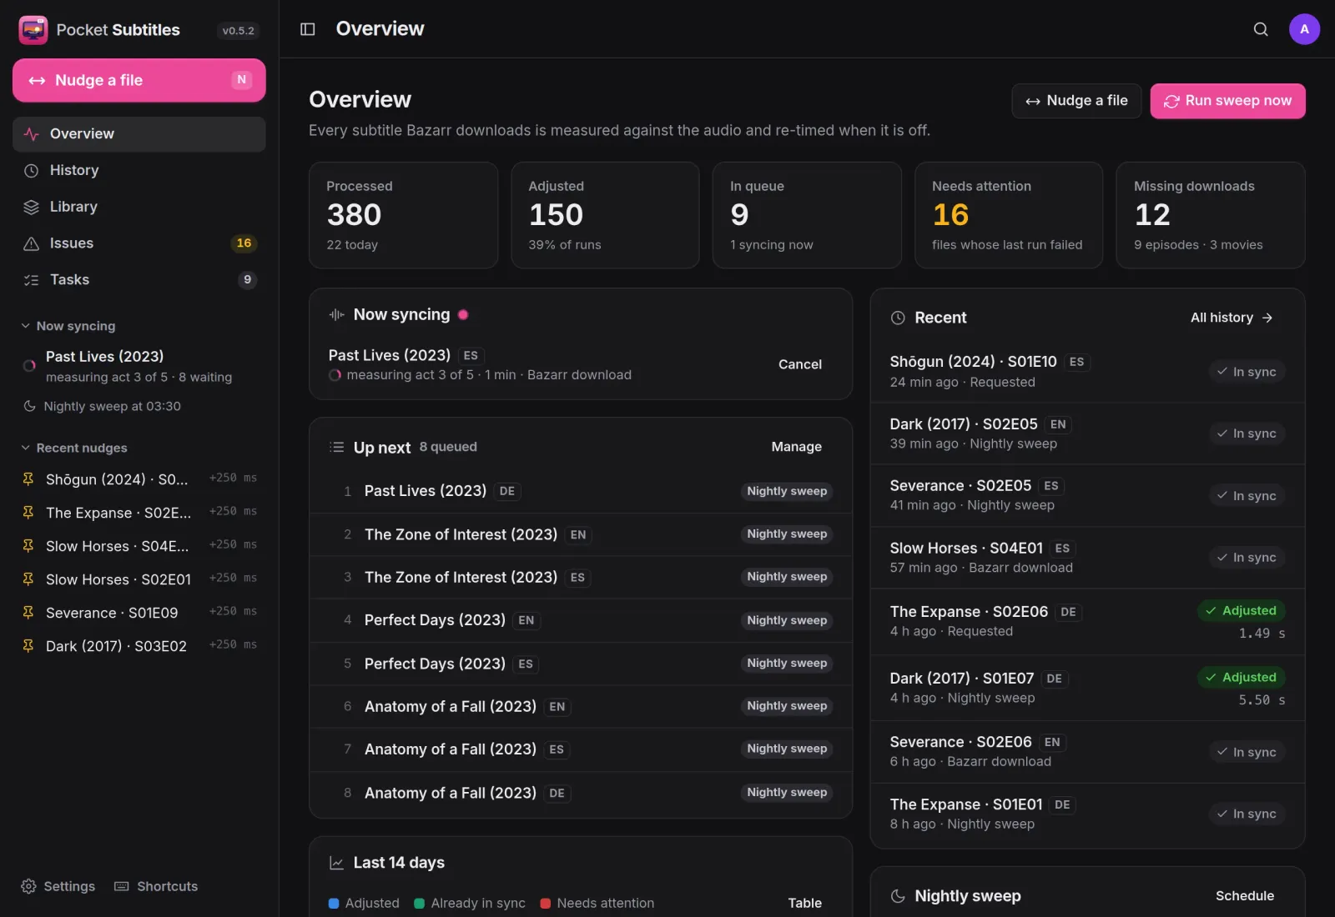This screenshot has height=917, width=1335.
Task: Click the clock icon in the Recent panel
Action: 898,318
